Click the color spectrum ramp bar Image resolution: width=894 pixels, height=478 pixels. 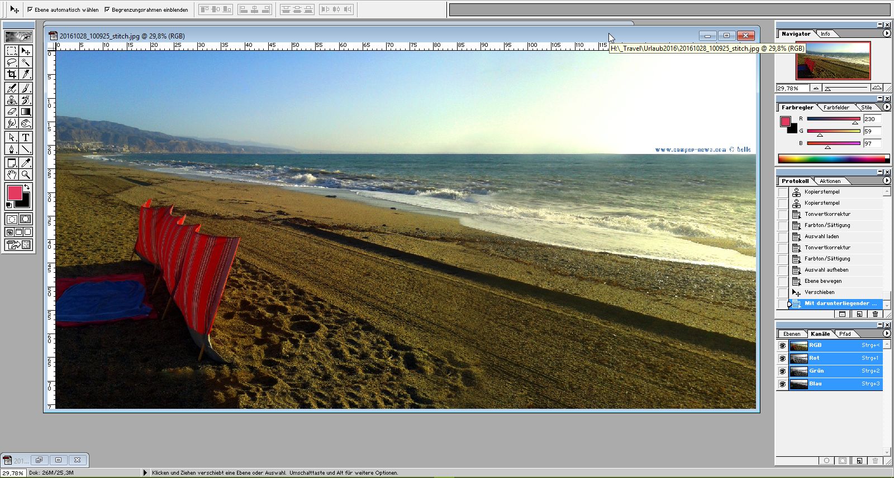[x=833, y=159]
